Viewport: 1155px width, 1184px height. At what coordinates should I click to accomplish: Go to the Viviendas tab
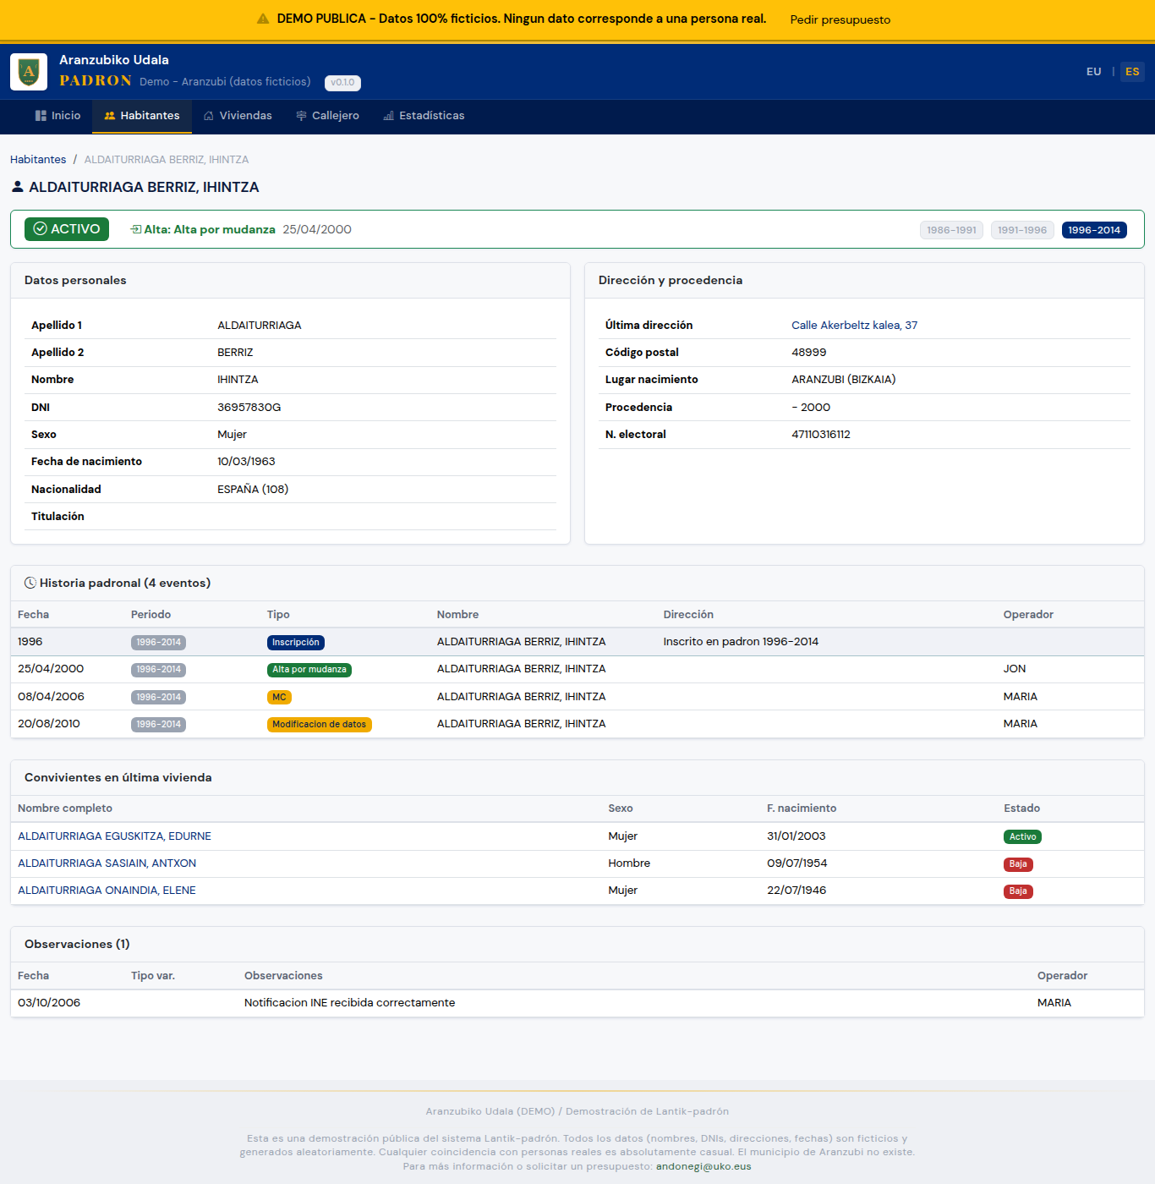[x=238, y=116]
